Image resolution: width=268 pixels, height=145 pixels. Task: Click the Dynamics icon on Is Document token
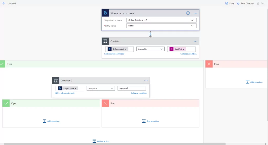click(109, 49)
